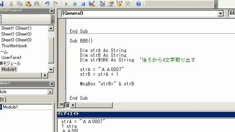Stop execution with the Reset square icon

pyautogui.click(x=83, y=4)
